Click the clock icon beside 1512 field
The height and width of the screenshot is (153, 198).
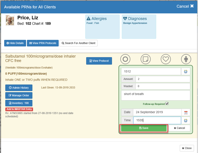186,71
